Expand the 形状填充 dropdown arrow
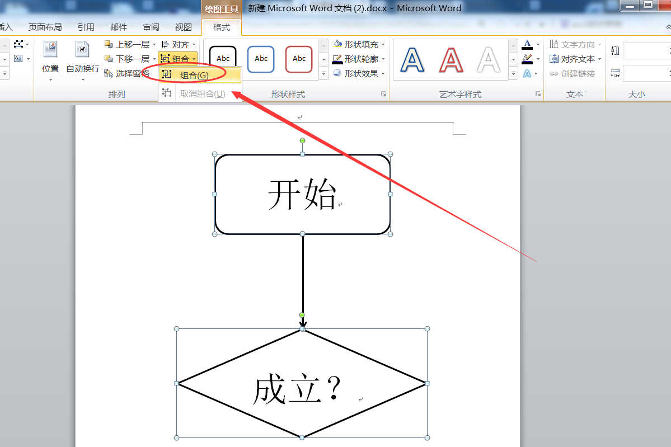 (x=383, y=45)
